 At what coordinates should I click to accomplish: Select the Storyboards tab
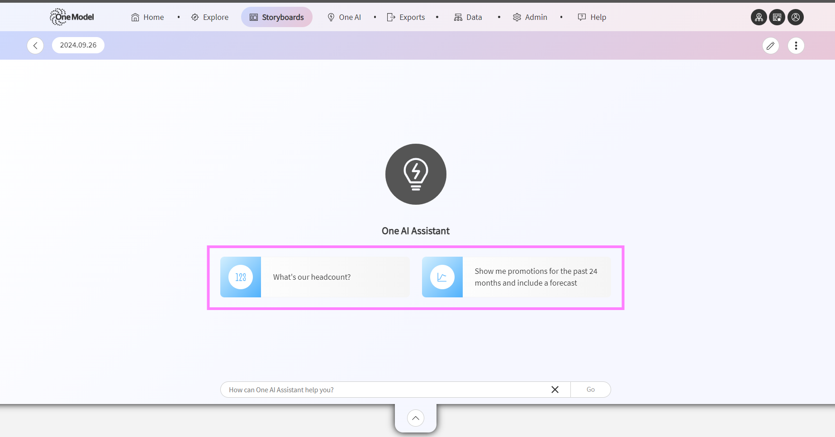[277, 17]
